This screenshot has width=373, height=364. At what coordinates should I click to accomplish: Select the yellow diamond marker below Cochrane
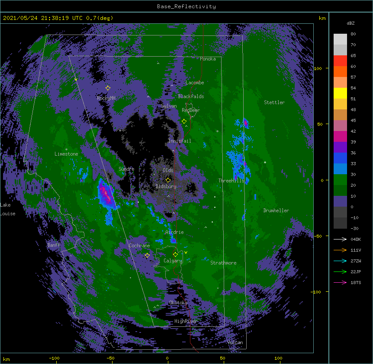[147, 255]
